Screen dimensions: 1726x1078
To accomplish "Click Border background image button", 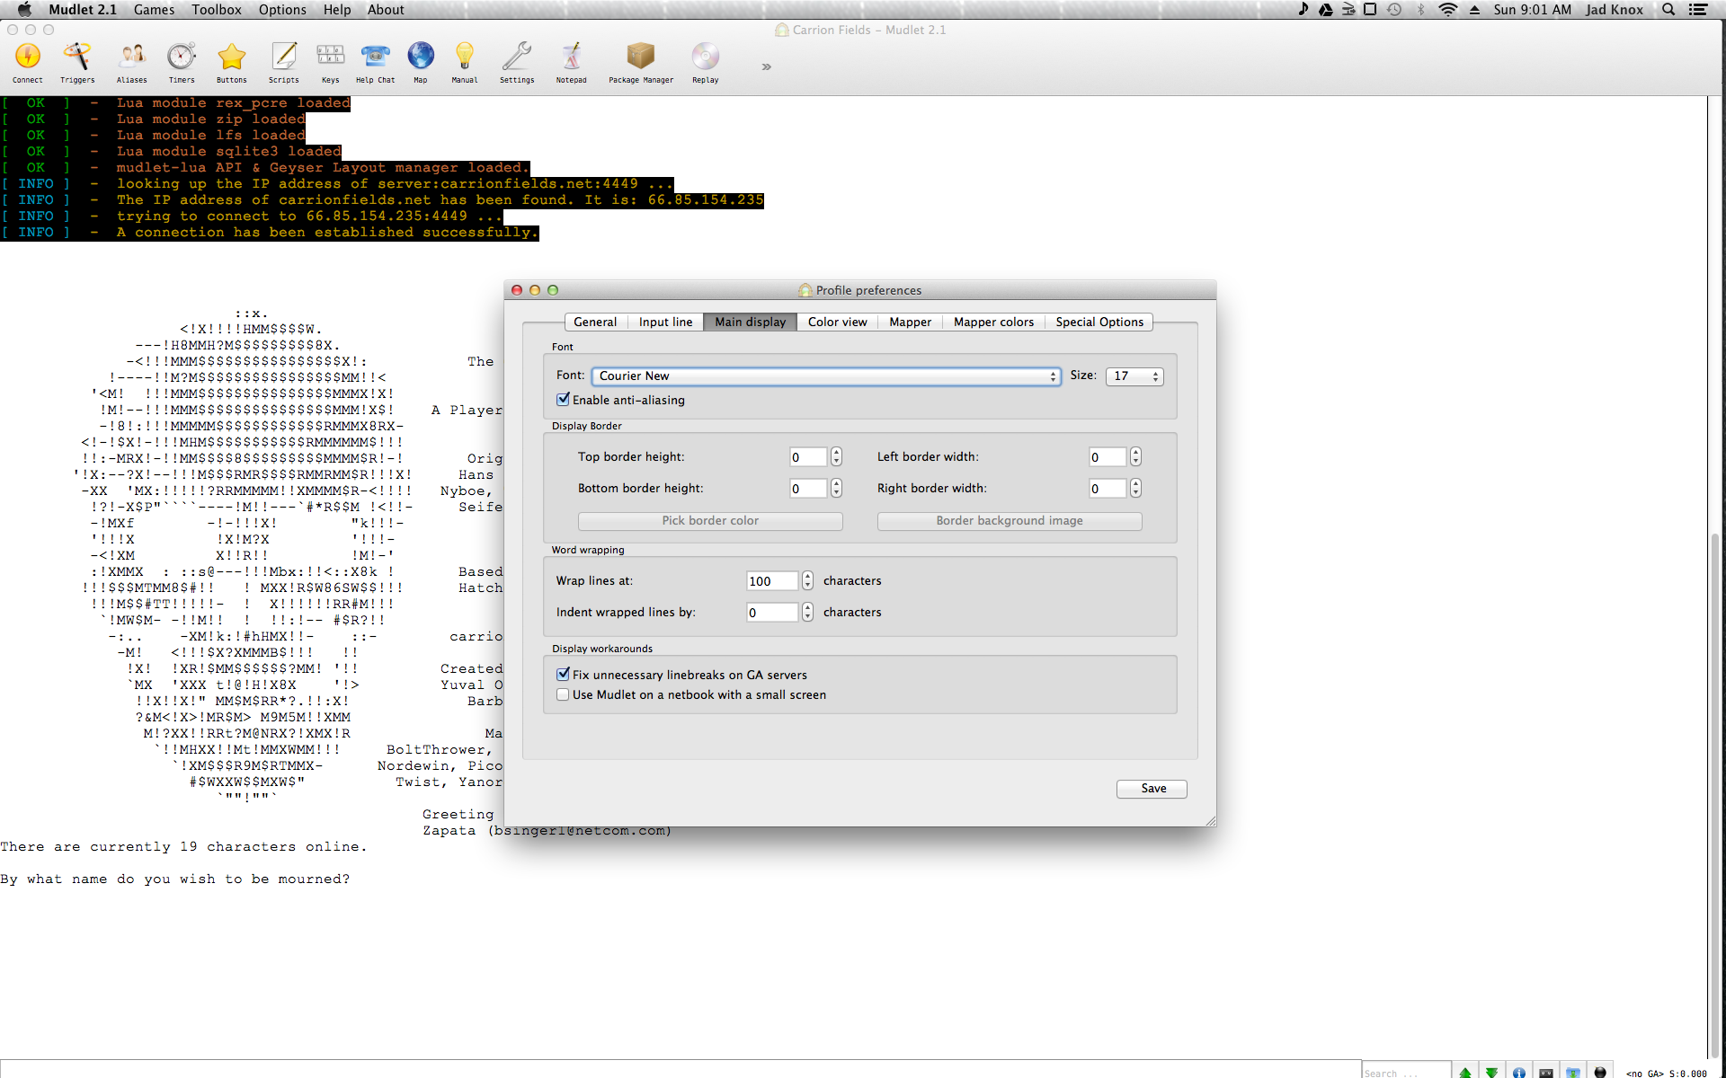I will tap(1010, 521).
